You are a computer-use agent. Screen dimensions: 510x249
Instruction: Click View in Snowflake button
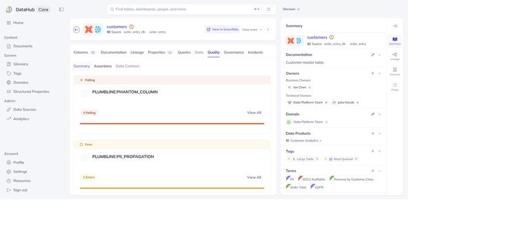click(x=223, y=30)
